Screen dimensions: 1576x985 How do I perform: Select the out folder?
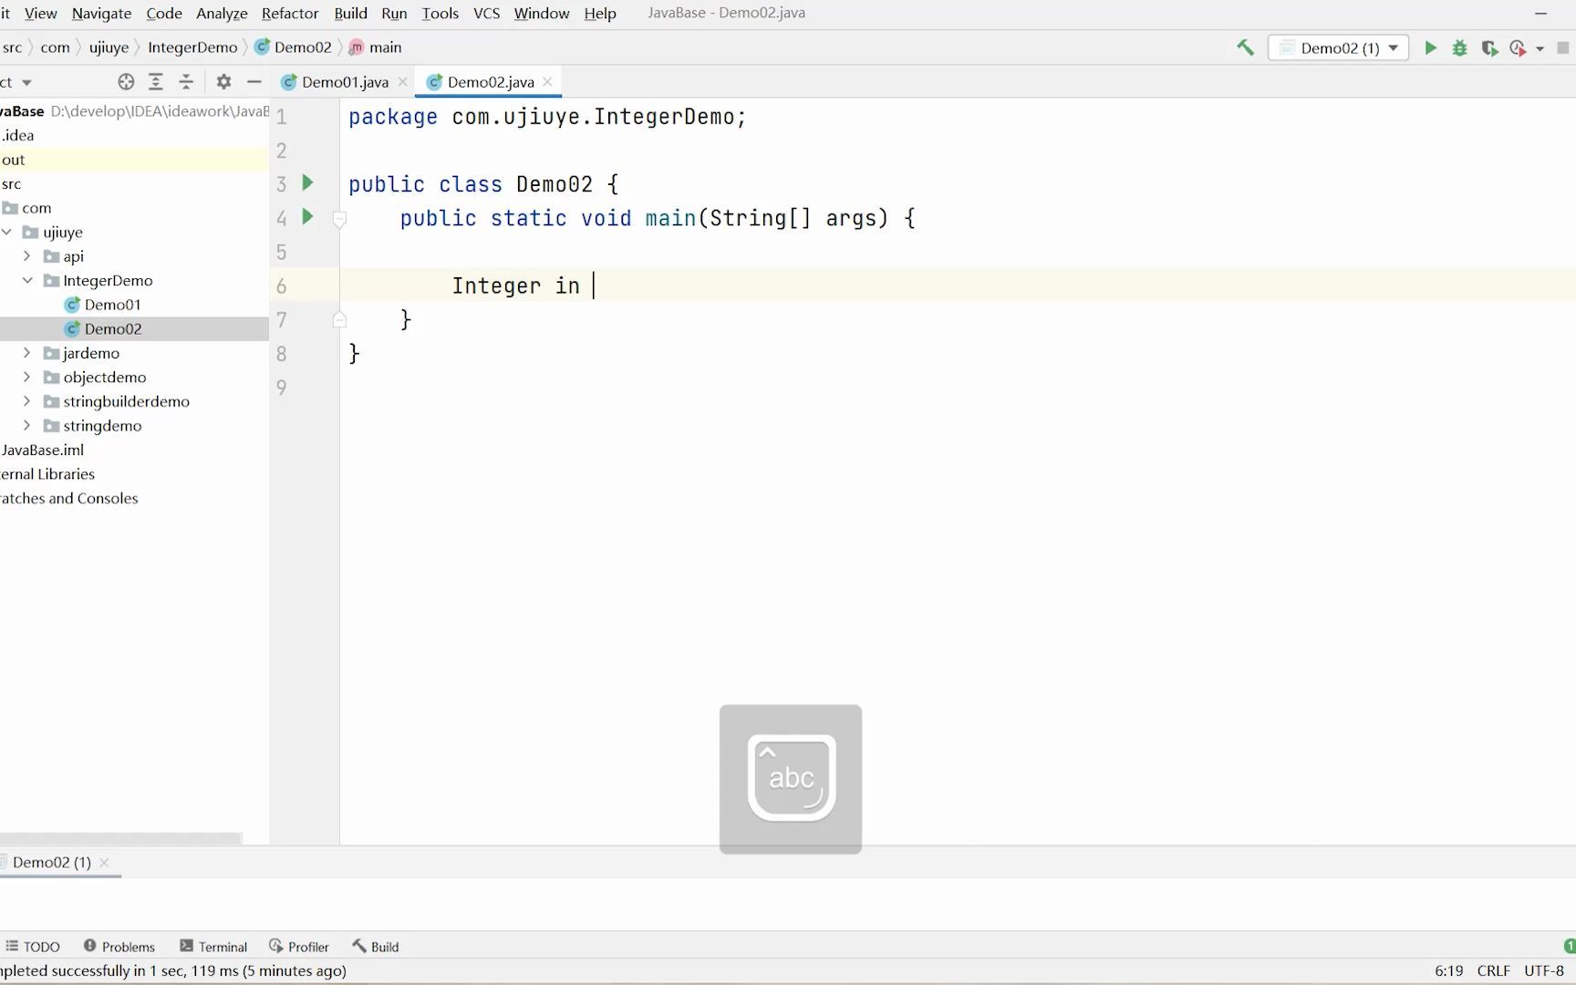coord(134,160)
